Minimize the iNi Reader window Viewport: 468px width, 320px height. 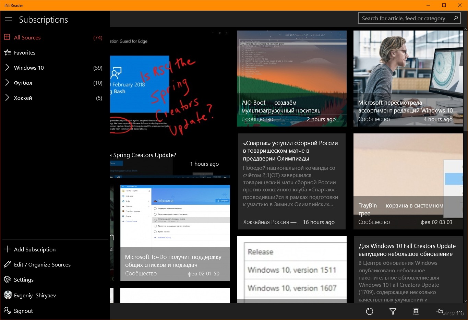[x=428, y=5]
